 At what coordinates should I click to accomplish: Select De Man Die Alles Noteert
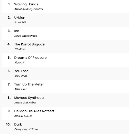[34, 111]
